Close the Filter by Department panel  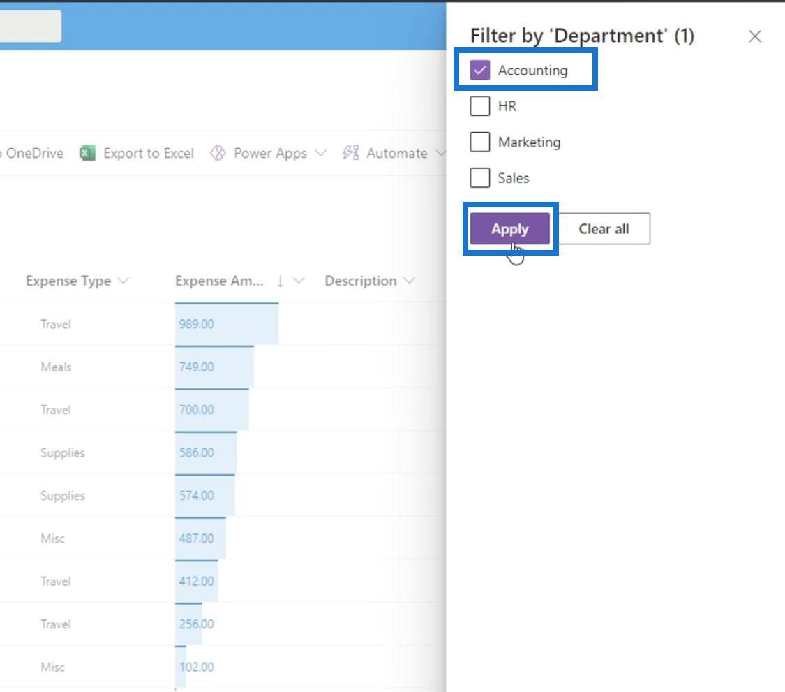pyautogui.click(x=755, y=36)
